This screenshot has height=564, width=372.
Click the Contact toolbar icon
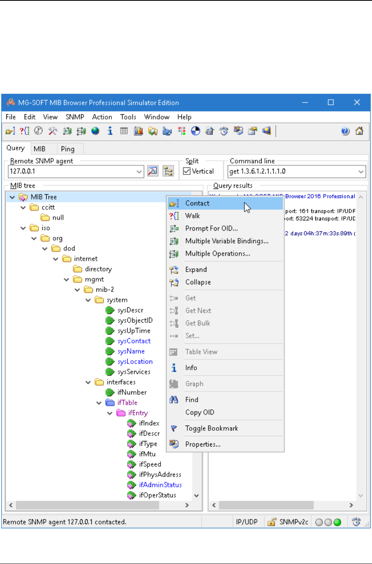[x=10, y=131]
